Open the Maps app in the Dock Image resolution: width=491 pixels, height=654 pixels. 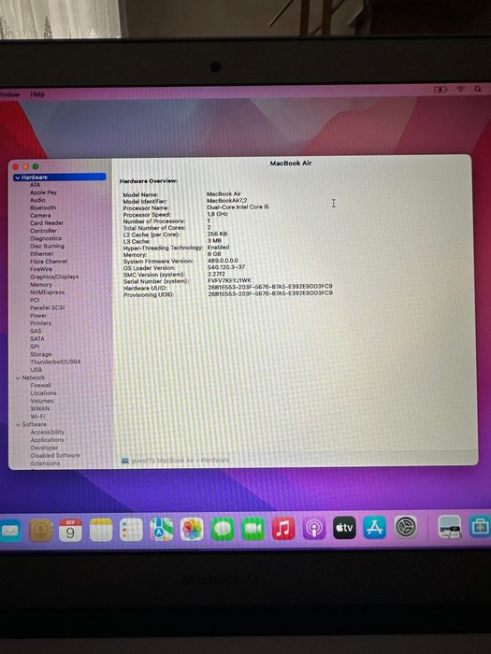(162, 530)
